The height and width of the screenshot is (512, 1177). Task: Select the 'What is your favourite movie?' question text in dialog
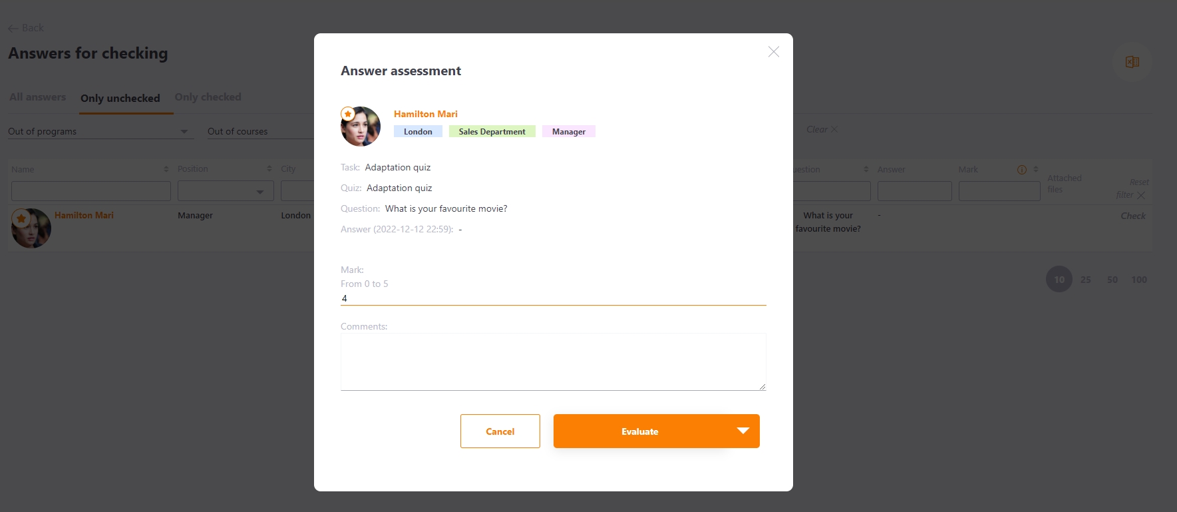coord(446,209)
